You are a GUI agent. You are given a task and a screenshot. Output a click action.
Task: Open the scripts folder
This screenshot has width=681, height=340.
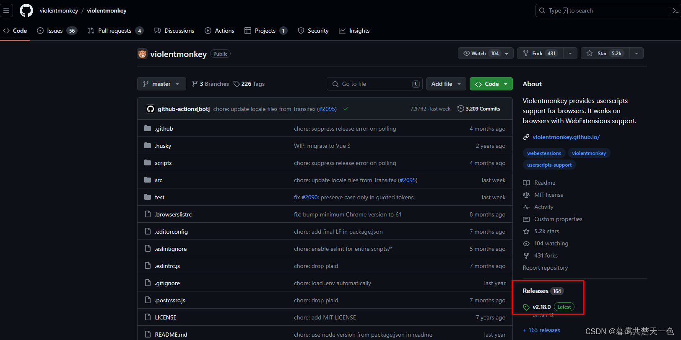click(x=163, y=163)
